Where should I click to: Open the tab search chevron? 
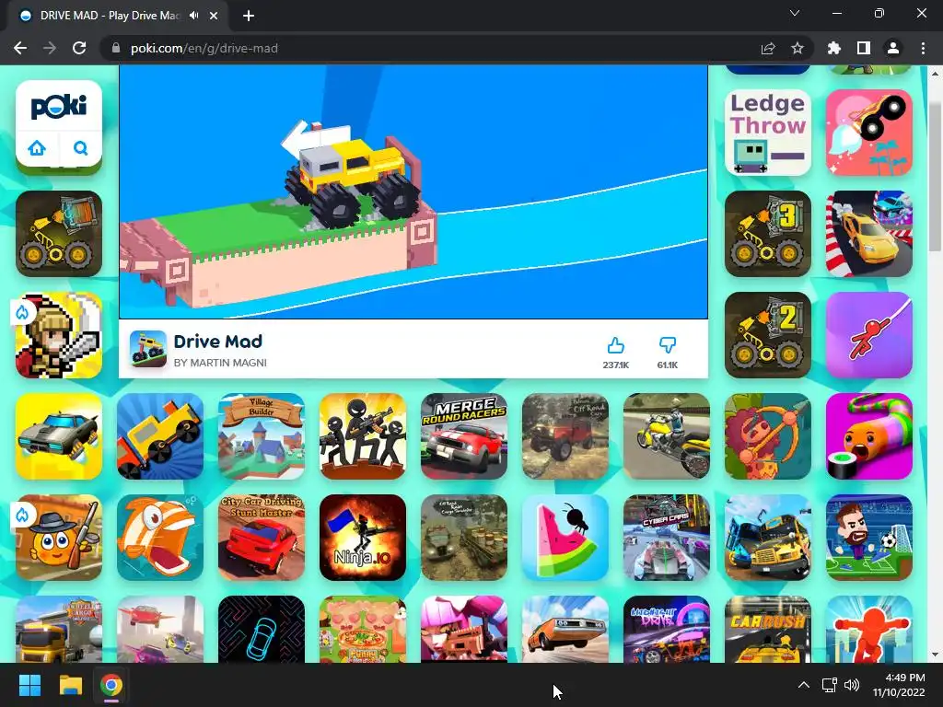(795, 13)
